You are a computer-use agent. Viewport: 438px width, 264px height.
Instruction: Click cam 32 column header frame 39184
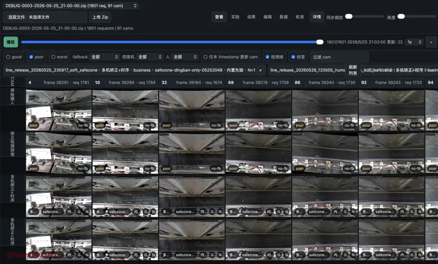[x=192, y=83]
